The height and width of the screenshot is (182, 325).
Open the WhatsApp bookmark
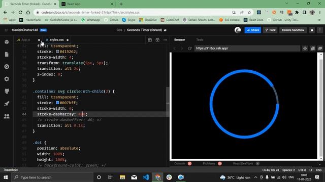tap(90, 20)
